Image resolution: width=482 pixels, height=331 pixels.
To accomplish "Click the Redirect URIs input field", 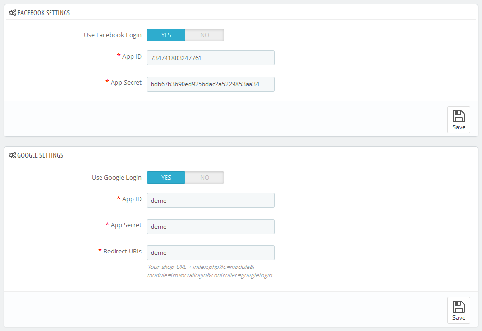I will (x=211, y=252).
